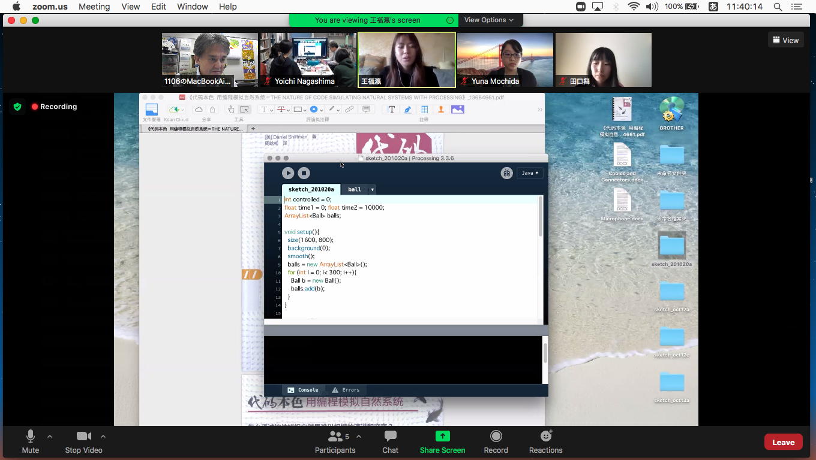
Task: Select the 田口舞 video thumbnail
Action: point(604,60)
